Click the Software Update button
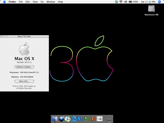This screenshot has width=164, height=123. pyautogui.click(x=24, y=67)
